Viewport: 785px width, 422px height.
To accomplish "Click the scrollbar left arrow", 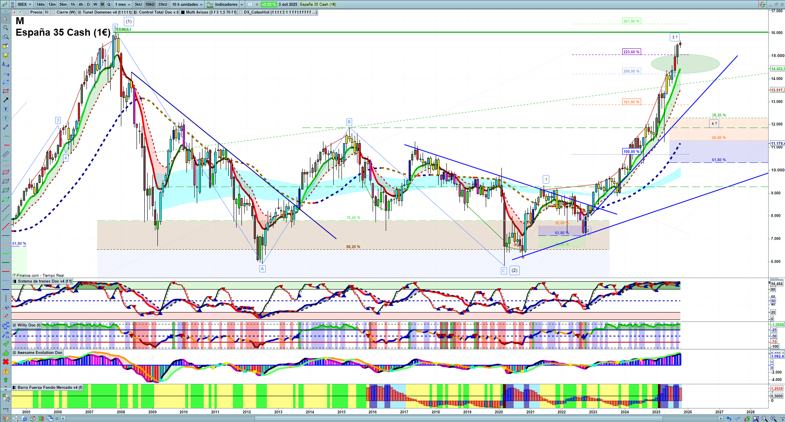I will pyautogui.click(x=63, y=419).
